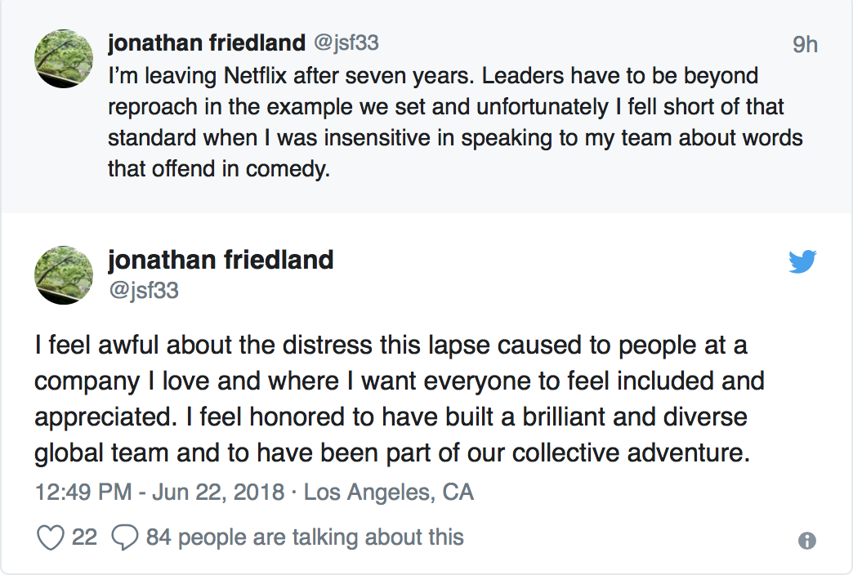Click 'jonathan friedland' name in the main tweet
The height and width of the screenshot is (575, 853).
(x=221, y=260)
